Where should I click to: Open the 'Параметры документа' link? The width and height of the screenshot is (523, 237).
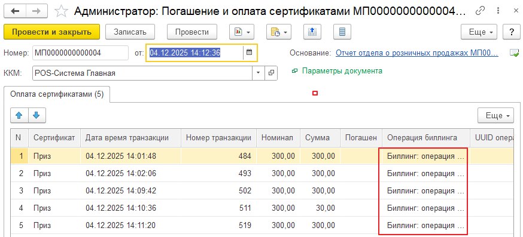342,71
